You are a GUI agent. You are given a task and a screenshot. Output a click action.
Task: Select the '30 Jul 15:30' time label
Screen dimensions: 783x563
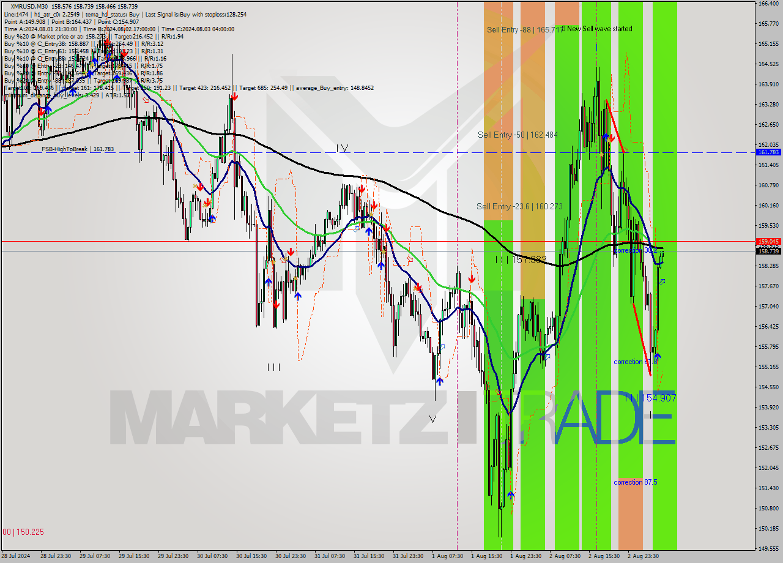point(251,556)
